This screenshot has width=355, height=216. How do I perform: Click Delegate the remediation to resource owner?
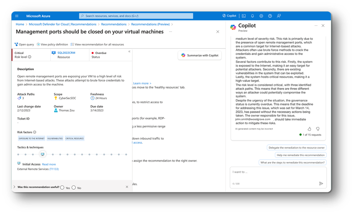click(x=297, y=148)
